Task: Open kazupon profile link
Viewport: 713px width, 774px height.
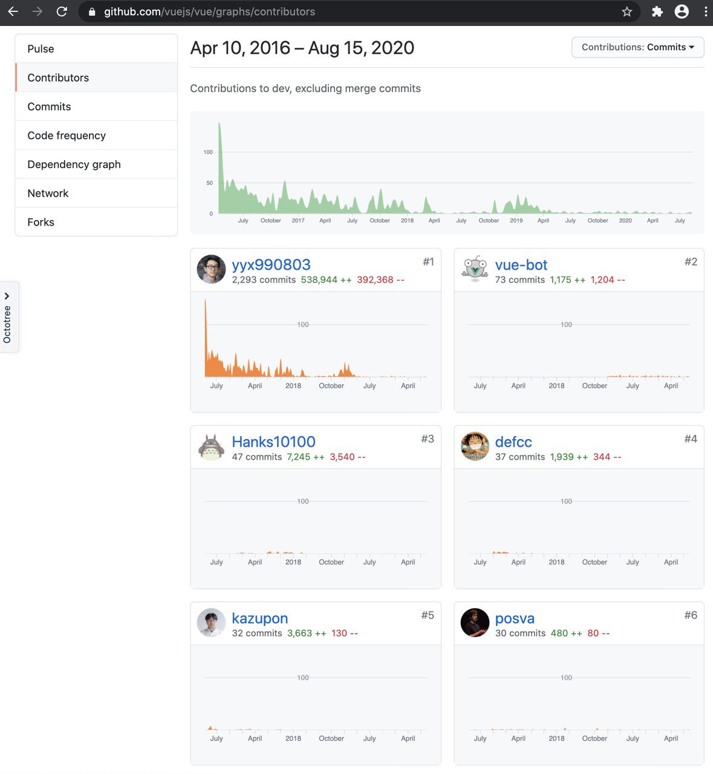Action: pyautogui.click(x=260, y=618)
